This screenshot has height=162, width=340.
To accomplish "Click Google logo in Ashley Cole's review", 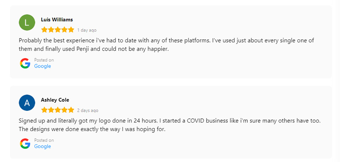I will (x=25, y=143).
